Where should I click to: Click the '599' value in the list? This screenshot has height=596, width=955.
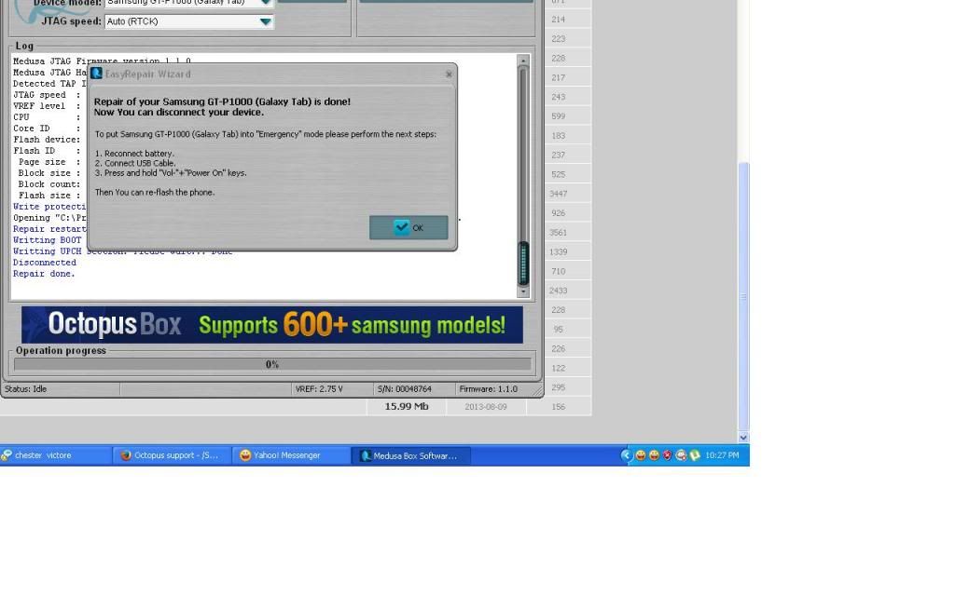pyautogui.click(x=558, y=116)
